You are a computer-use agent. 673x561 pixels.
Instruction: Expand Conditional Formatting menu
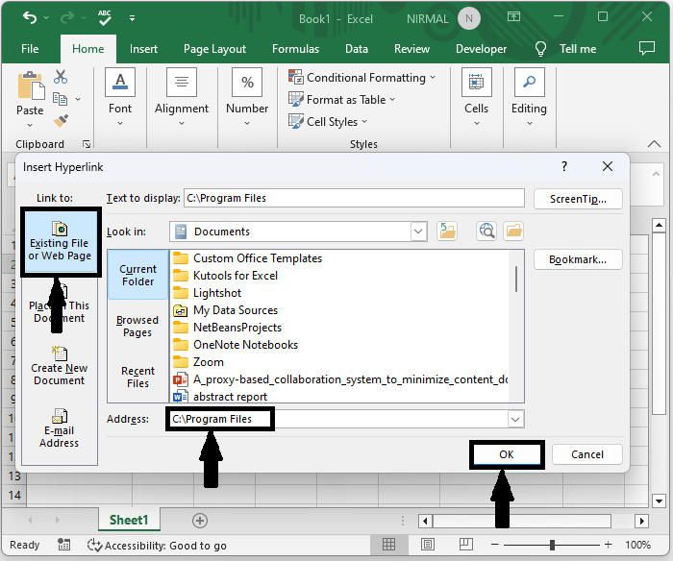[x=365, y=78]
